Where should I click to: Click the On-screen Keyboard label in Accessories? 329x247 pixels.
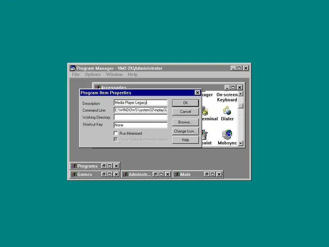click(x=227, y=97)
